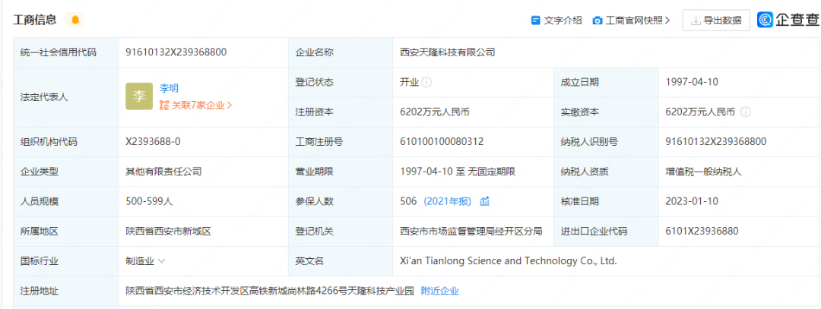Expand the 工商官网快照 arrow
The width and height of the screenshot is (821, 309).
click(x=667, y=20)
